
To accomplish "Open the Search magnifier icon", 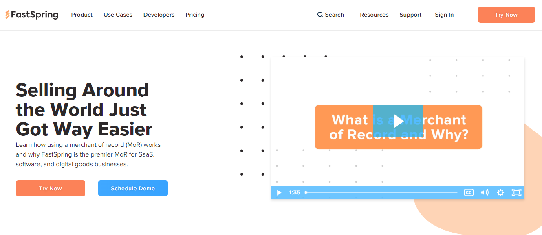I will tap(320, 15).
